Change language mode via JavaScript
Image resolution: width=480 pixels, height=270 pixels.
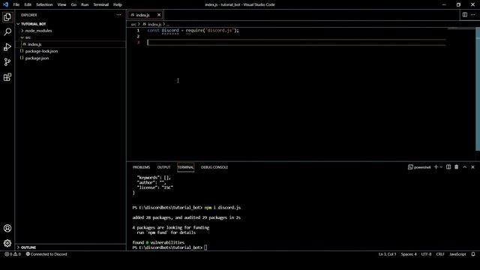pos(457,254)
